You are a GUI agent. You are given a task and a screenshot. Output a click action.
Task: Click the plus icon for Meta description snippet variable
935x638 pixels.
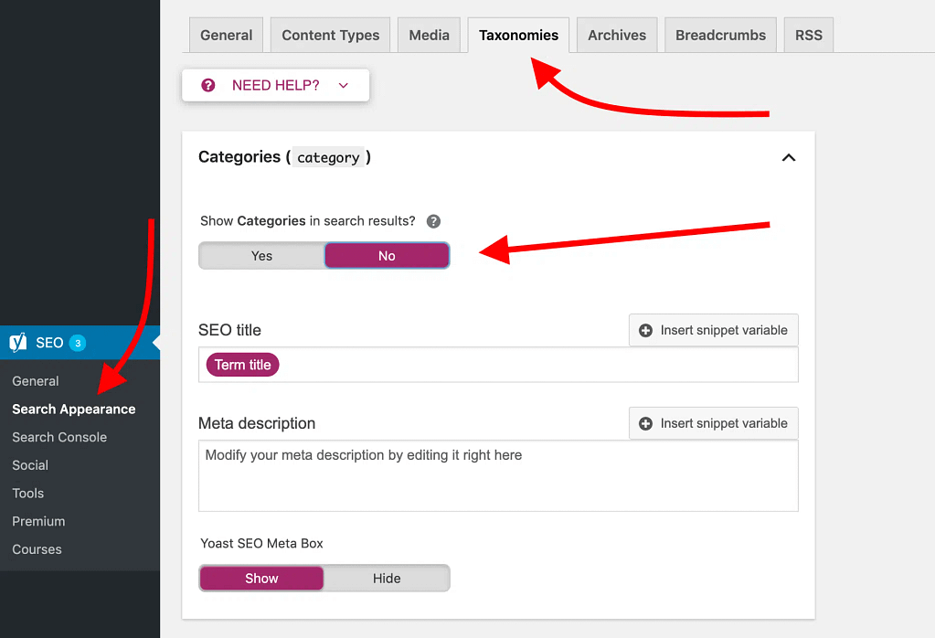(644, 423)
